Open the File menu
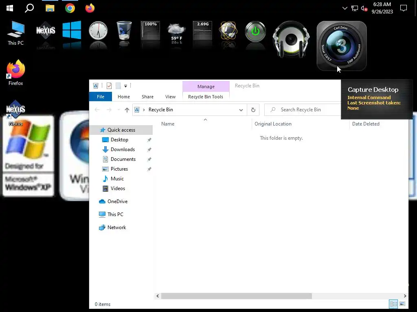 (101, 97)
